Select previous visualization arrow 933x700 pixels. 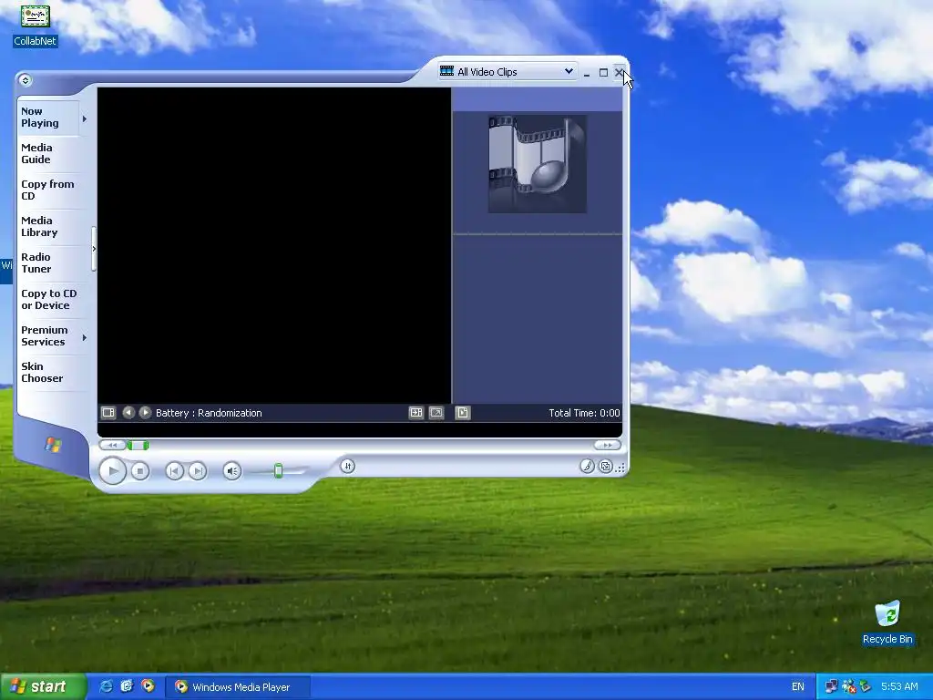(128, 413)
